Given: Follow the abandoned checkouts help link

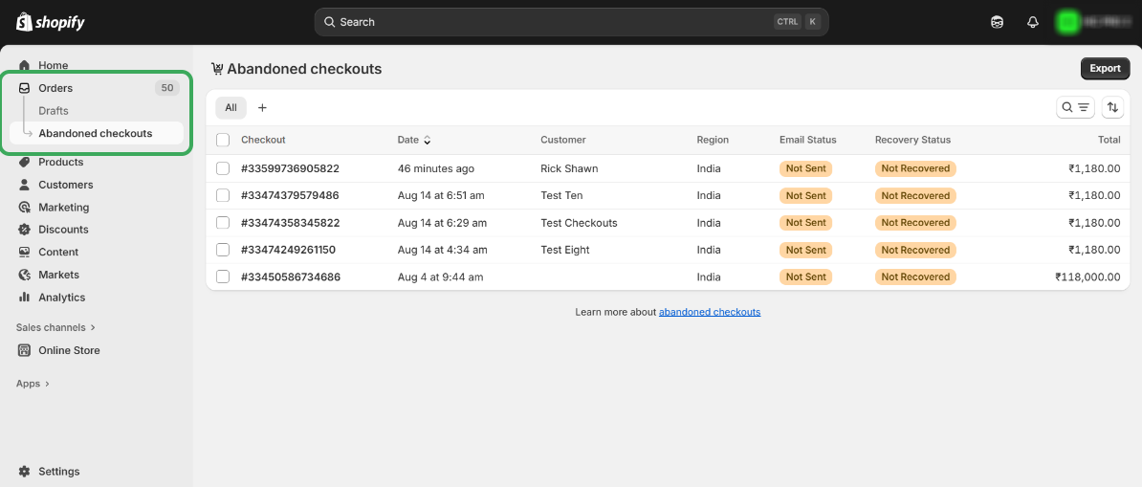Looking at the screenshot, I should pos(709,312).
